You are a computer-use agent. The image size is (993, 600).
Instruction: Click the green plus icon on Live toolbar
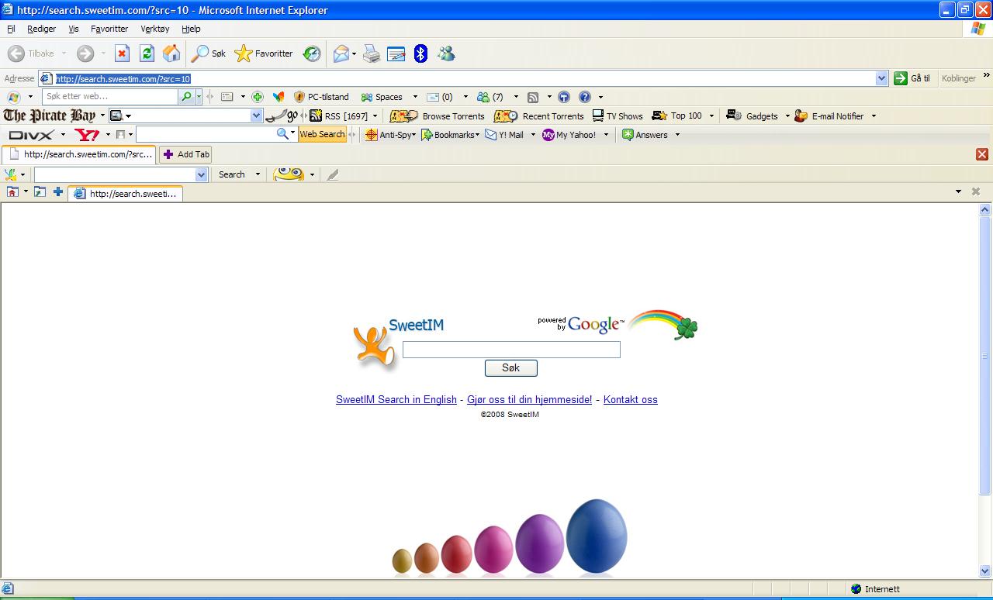[x=258, y=97]
